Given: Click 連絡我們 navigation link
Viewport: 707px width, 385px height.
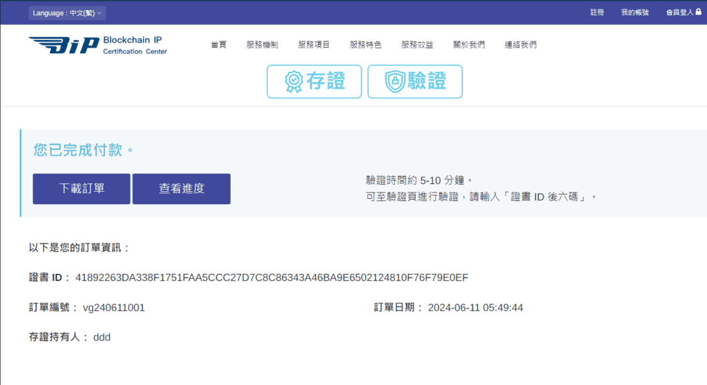Looking at the screenshot, I should click(x=521, y=45).
